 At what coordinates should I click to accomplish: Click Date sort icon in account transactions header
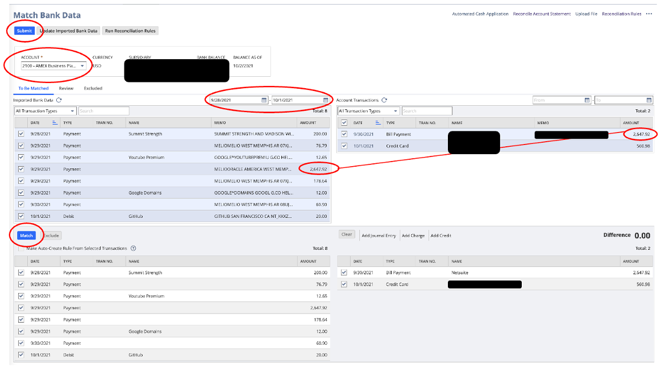[x=378, y=123]
